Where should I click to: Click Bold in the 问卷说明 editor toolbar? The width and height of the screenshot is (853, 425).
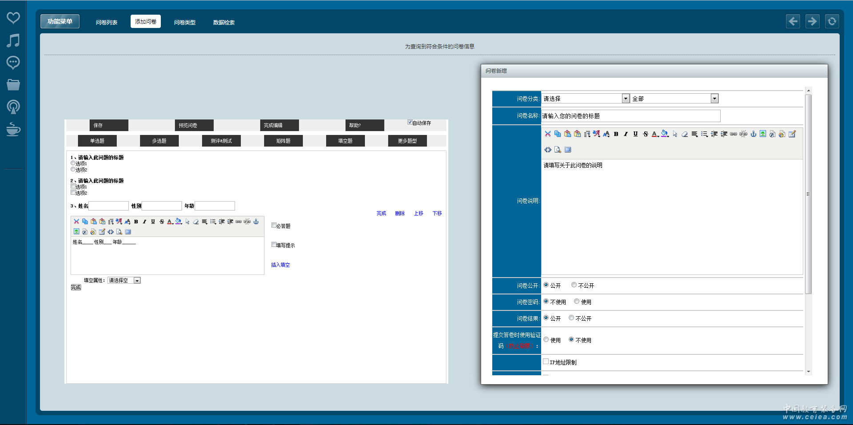pyautogui.click(x=616, y=134)
